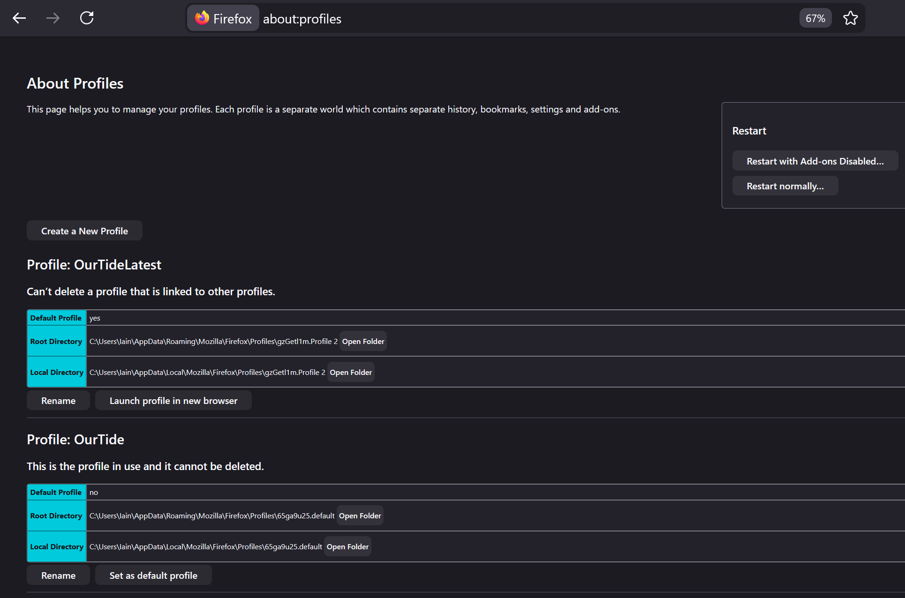Click the forward navigation arrow

[53, 18]
